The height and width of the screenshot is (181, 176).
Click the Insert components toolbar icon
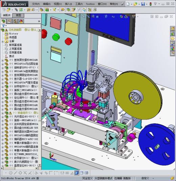pos(8,10)
